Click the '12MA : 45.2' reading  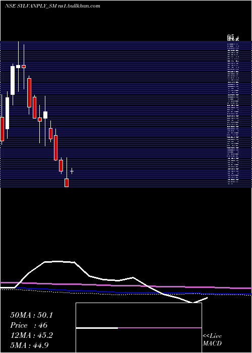click(x=31, y=335)
